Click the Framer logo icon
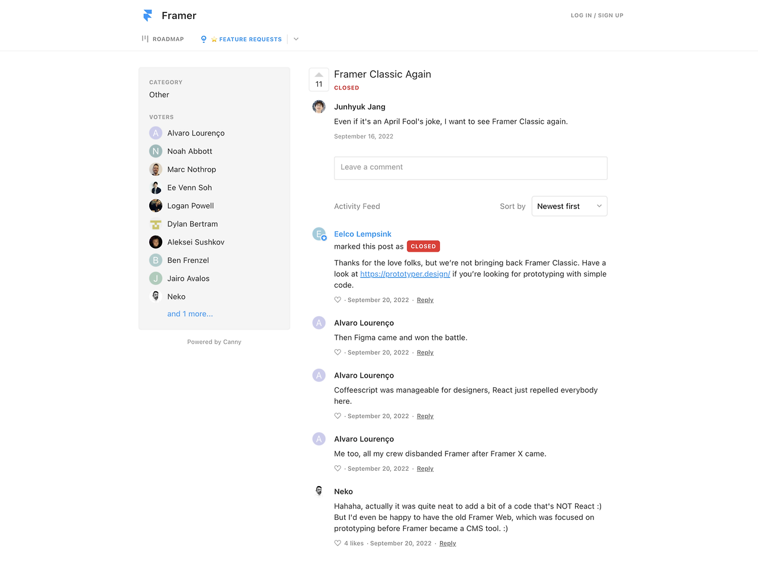The image size is (758, 569). pos(147,15)
